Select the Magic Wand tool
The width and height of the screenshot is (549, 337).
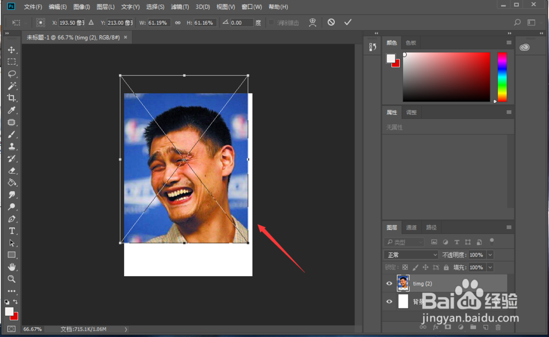(x=12, y=86)
